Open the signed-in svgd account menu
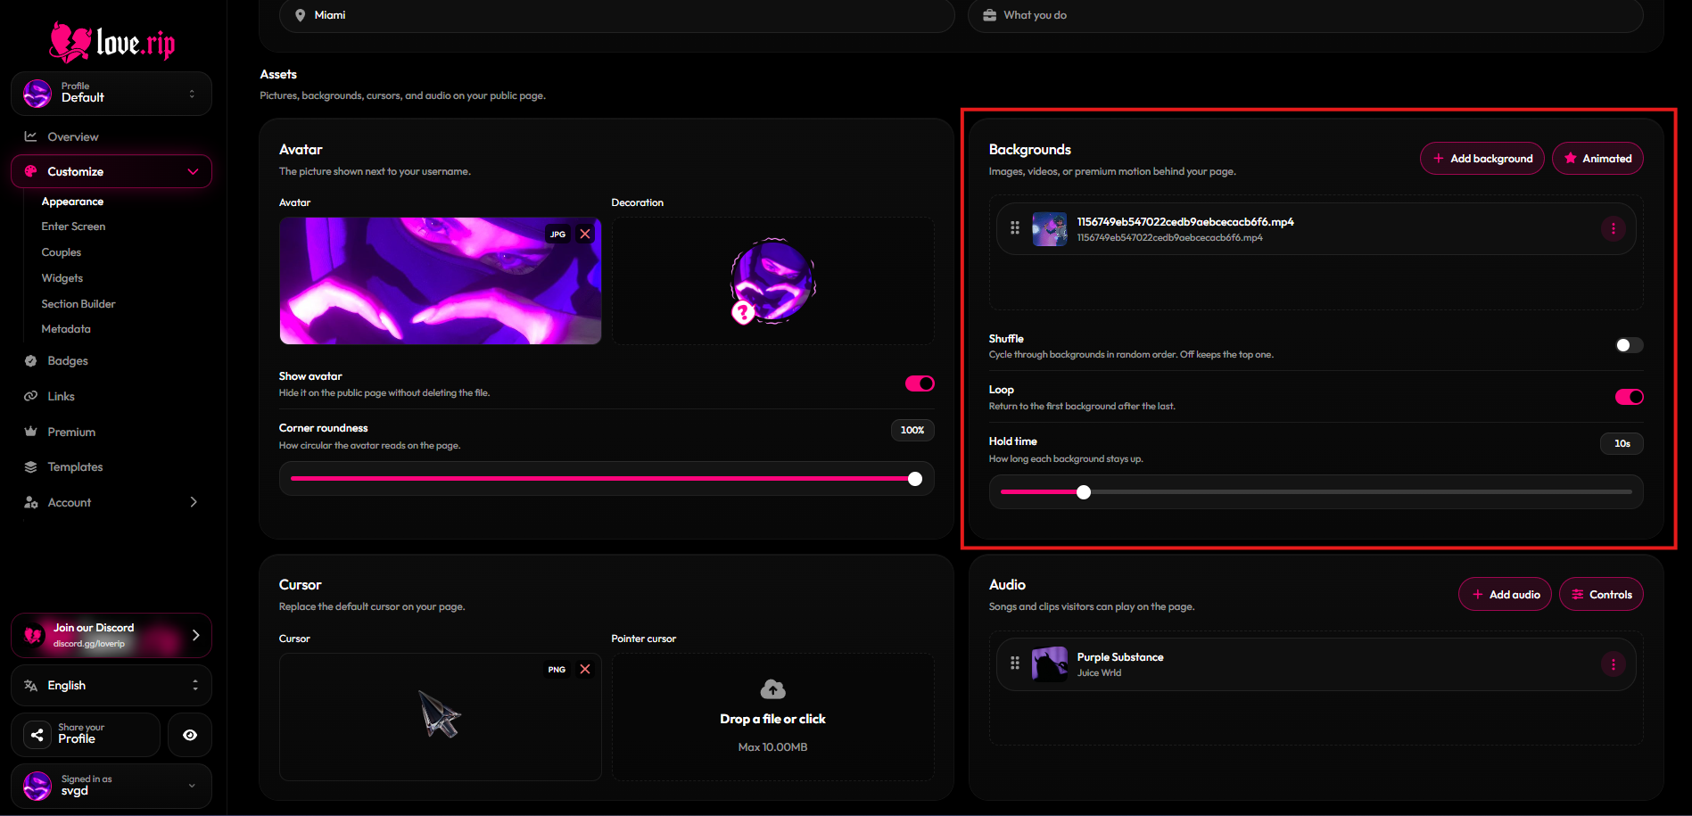This screenshot has height=816, width=1692. (x=111, y=786)
